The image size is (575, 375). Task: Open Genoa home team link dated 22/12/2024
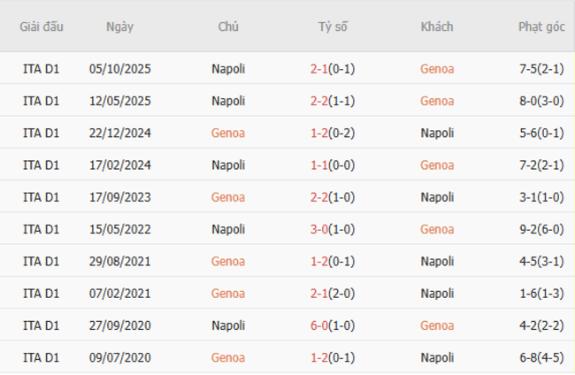point(228,133)
